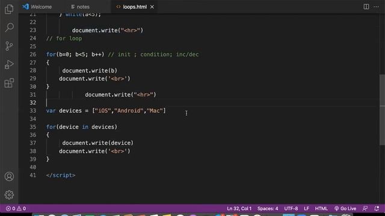Open the editor More Actions menu
Image resolution: width=385 pixels, height=216 pixels.
click(376, 7)
